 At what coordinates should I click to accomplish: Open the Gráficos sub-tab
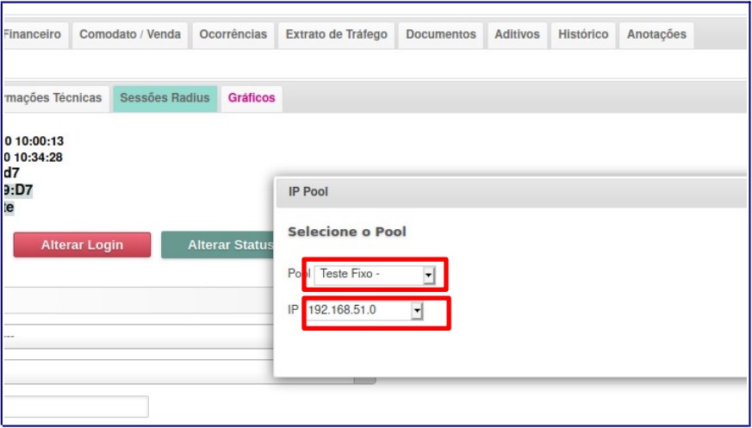[x=252, y=98]
